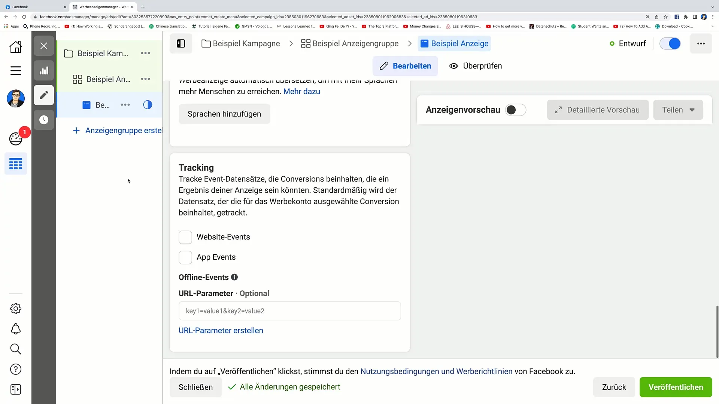Image resolution: width=719 pixels, height=404 pixels.
Task: Check the App Events checkbox
Action: click(x=185, y=257)
